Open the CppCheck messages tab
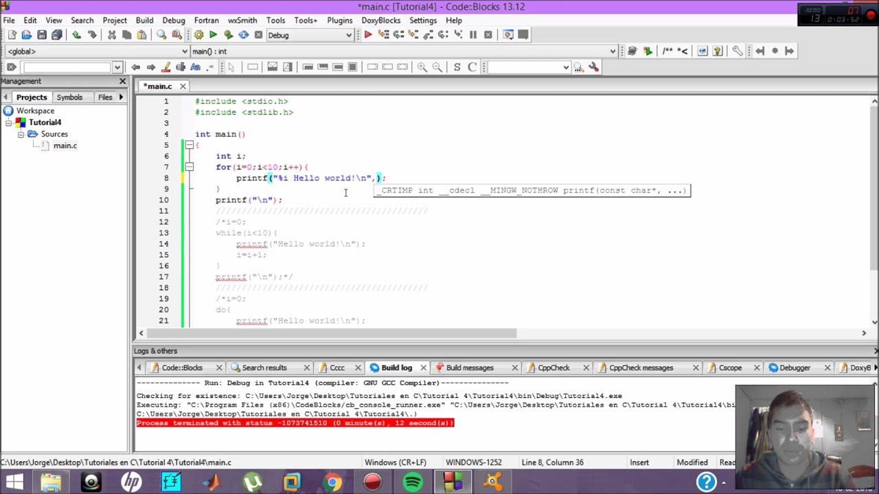The width and height of the screenshot is (879, 494). click(x=641, y=368)
